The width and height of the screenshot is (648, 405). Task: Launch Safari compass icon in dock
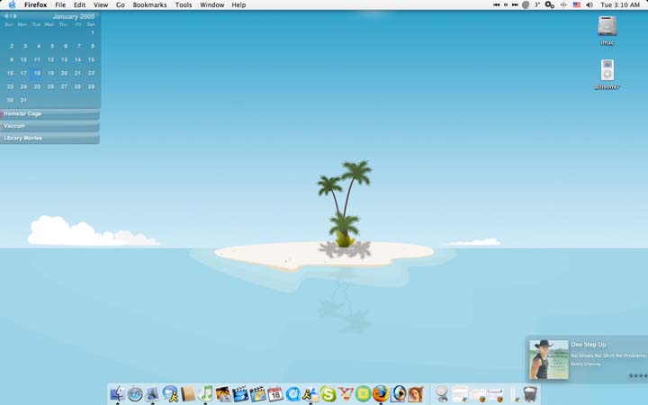tap(135, 394)
